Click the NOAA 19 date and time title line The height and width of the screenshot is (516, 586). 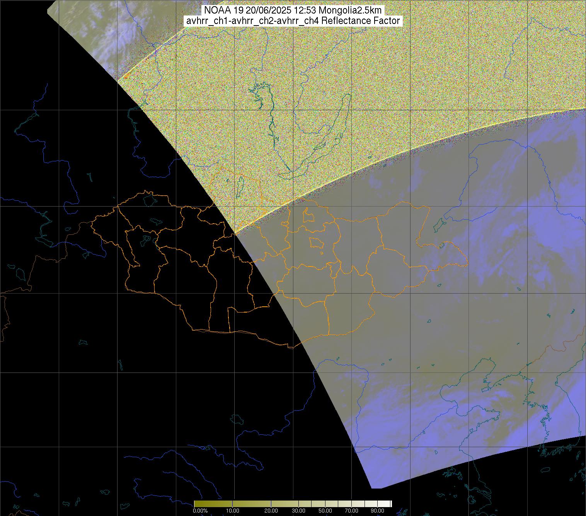293,11
